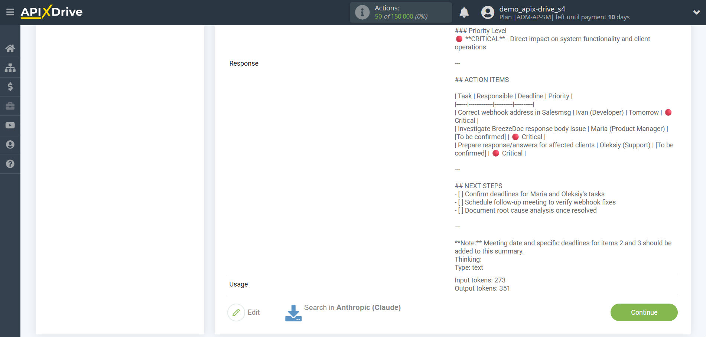The width and height of the screenshot is (706, 337).
Task: Open the billing dollar icon
Action: click(10, 87)
